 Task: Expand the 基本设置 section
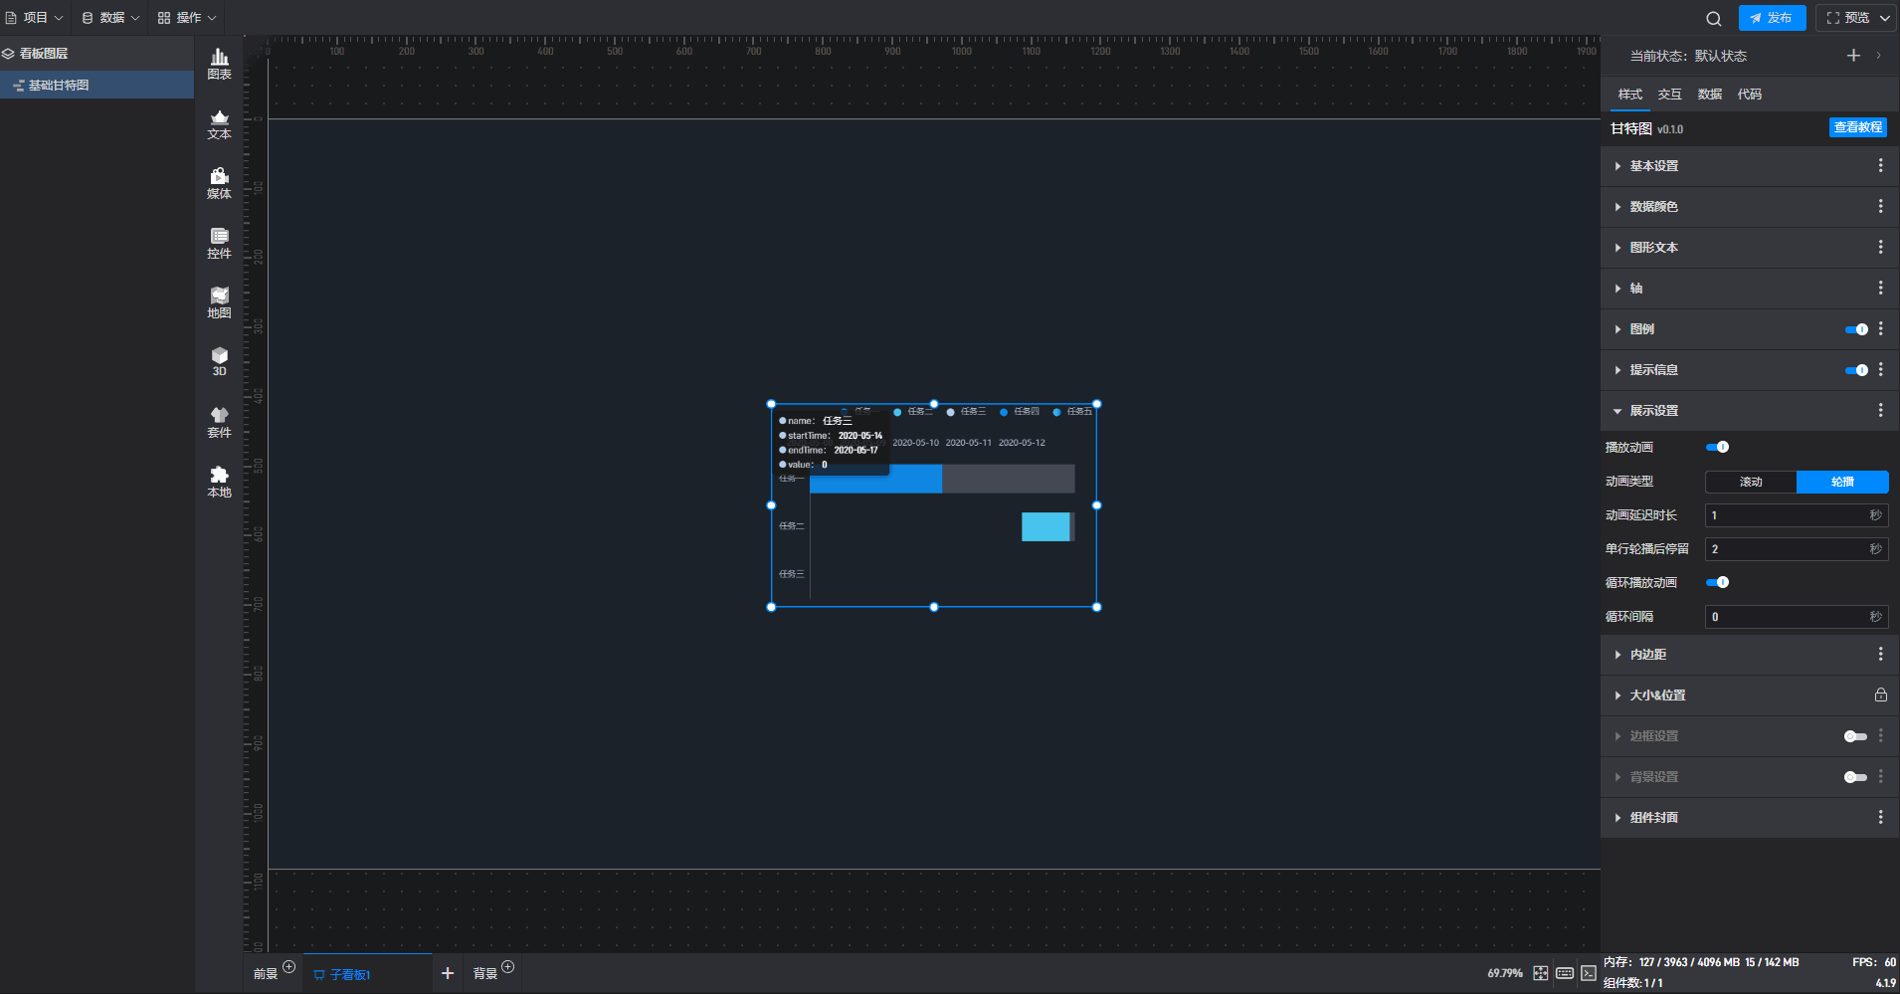tap(1653, 166)
